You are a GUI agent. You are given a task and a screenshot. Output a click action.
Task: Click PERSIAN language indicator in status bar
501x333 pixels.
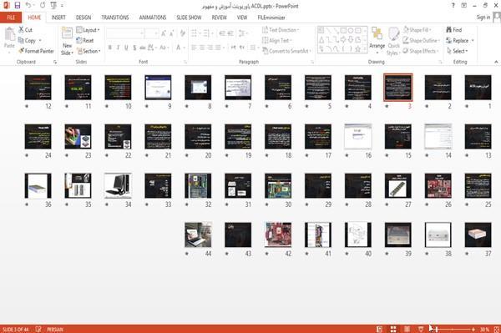tap(55, 329)
